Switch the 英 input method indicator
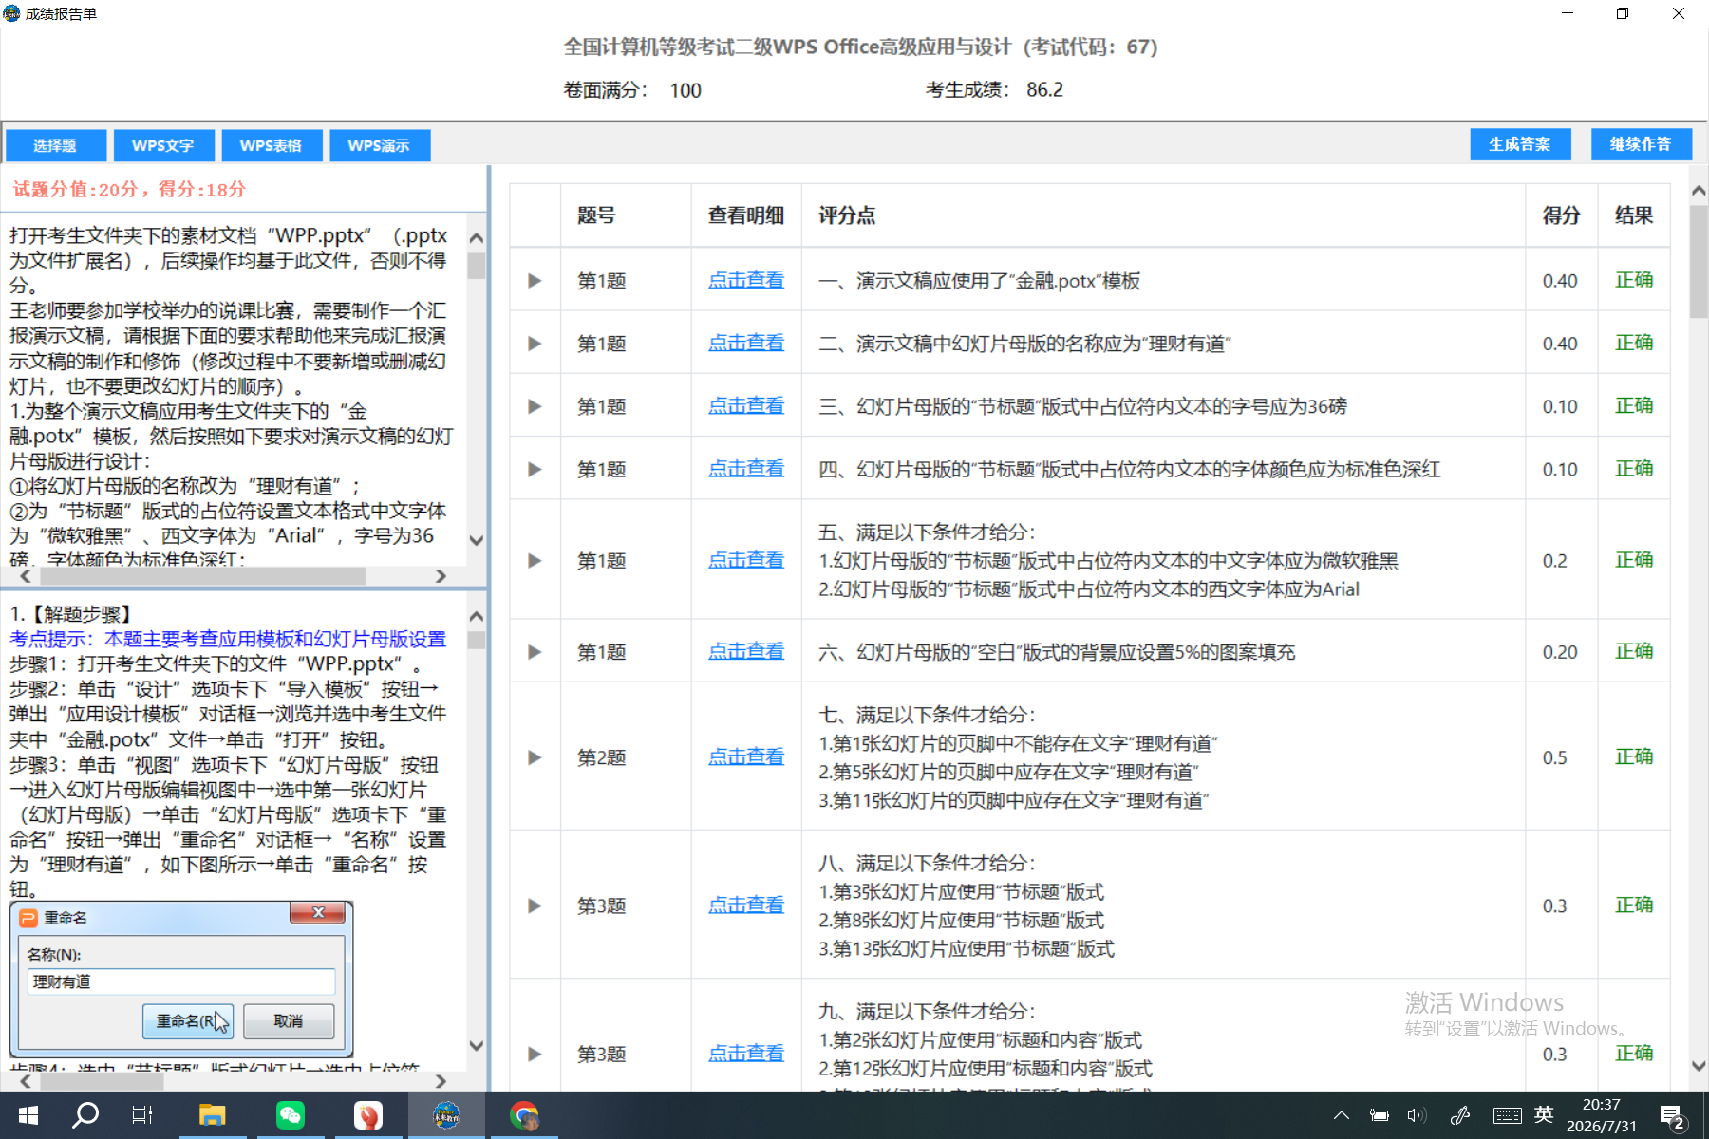 1544,1114
